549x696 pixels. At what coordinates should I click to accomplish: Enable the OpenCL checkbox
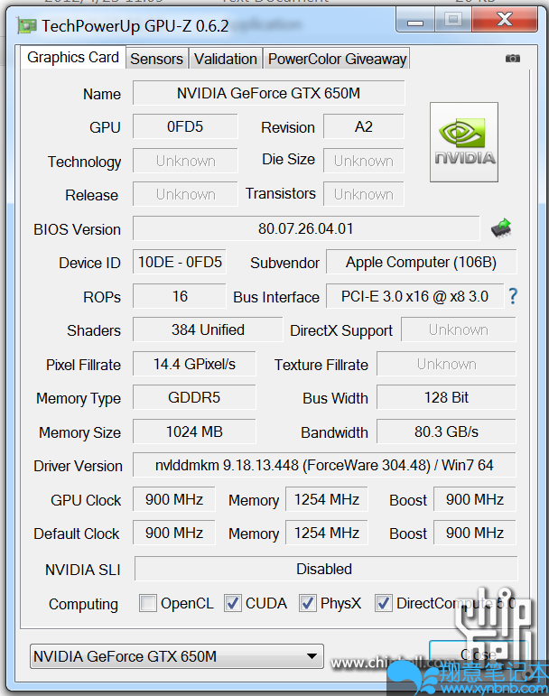tap(148, 603)
